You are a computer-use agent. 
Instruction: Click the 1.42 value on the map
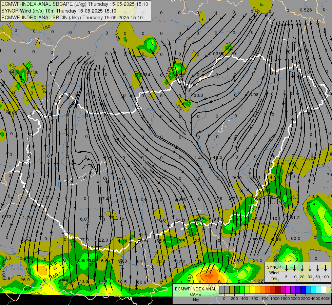point(199,158)
